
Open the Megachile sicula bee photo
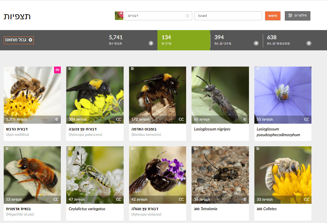(x=32, y=172)
